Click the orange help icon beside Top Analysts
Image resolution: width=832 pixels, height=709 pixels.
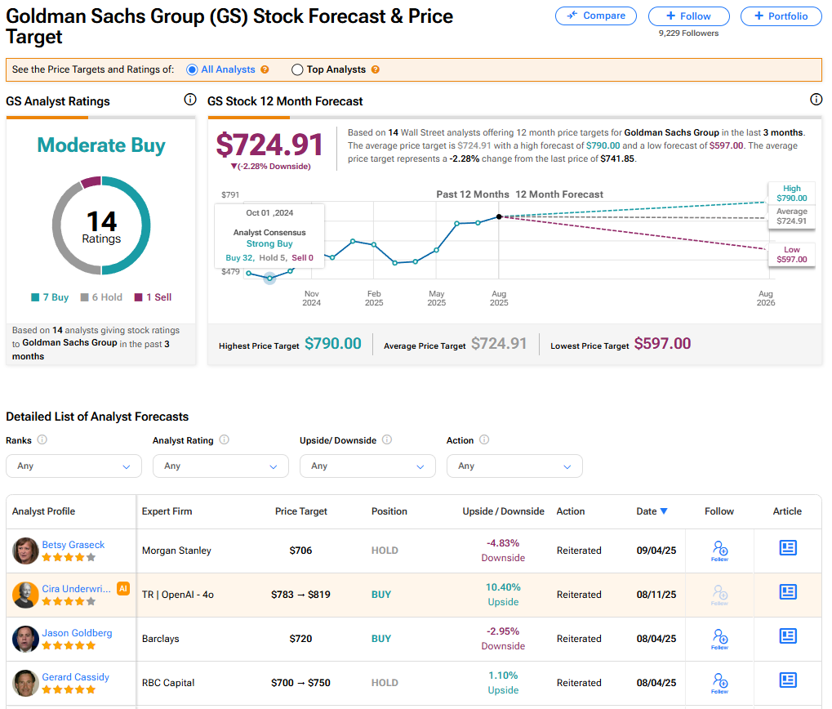(x=376, y=70)
